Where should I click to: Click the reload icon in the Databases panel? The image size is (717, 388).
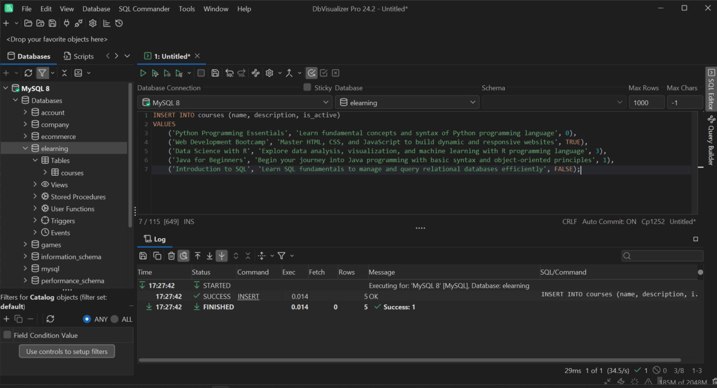pos(28,73)
